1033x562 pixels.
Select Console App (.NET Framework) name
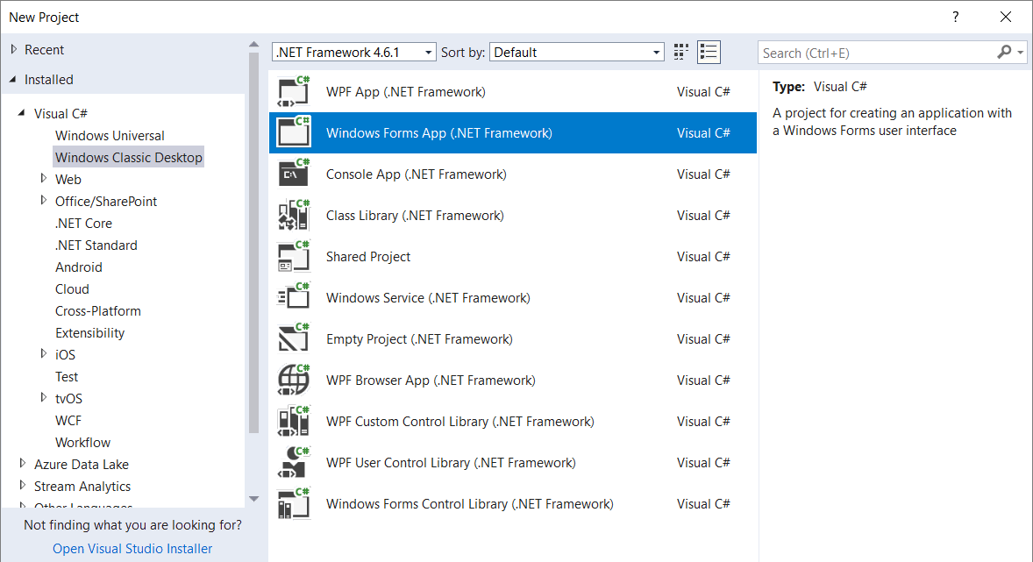click(416, 174)
